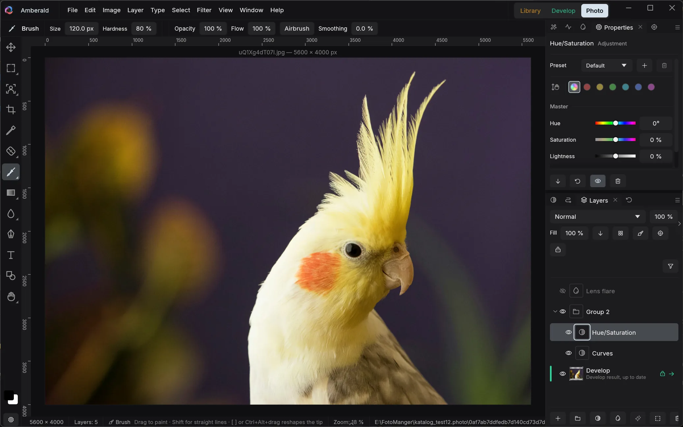The height and width of the screenshot is (427, 683).
Task: Hide the Develop layer
Action: tap(563, 374)
